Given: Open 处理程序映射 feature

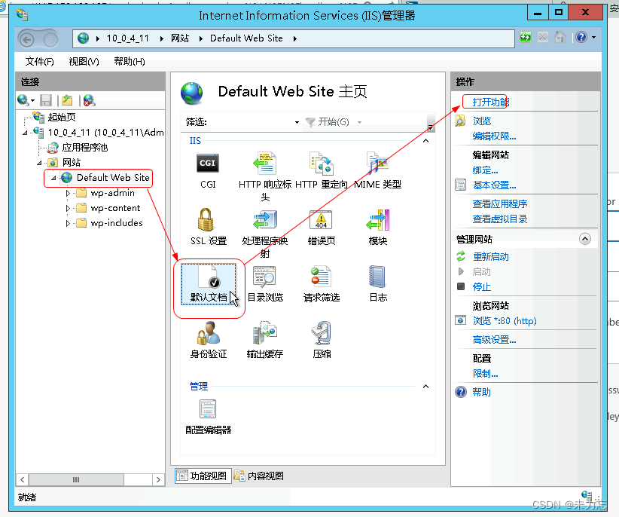Looking at the screenshot, I should (x=265, y=233).
